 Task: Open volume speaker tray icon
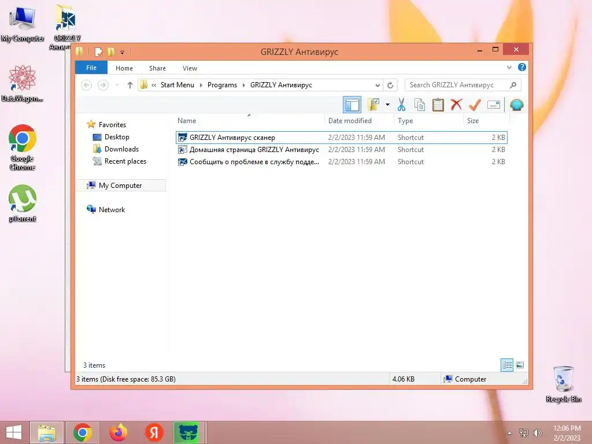[537, 432]
